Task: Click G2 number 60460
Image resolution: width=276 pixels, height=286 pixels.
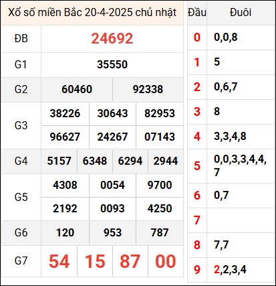Action: (77, 89)
